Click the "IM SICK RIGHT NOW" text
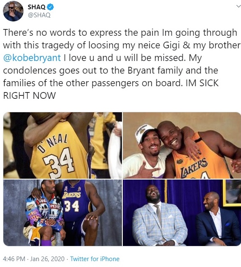Image resolution: width=241 pixels, height=267 pixels. [111, 89]
